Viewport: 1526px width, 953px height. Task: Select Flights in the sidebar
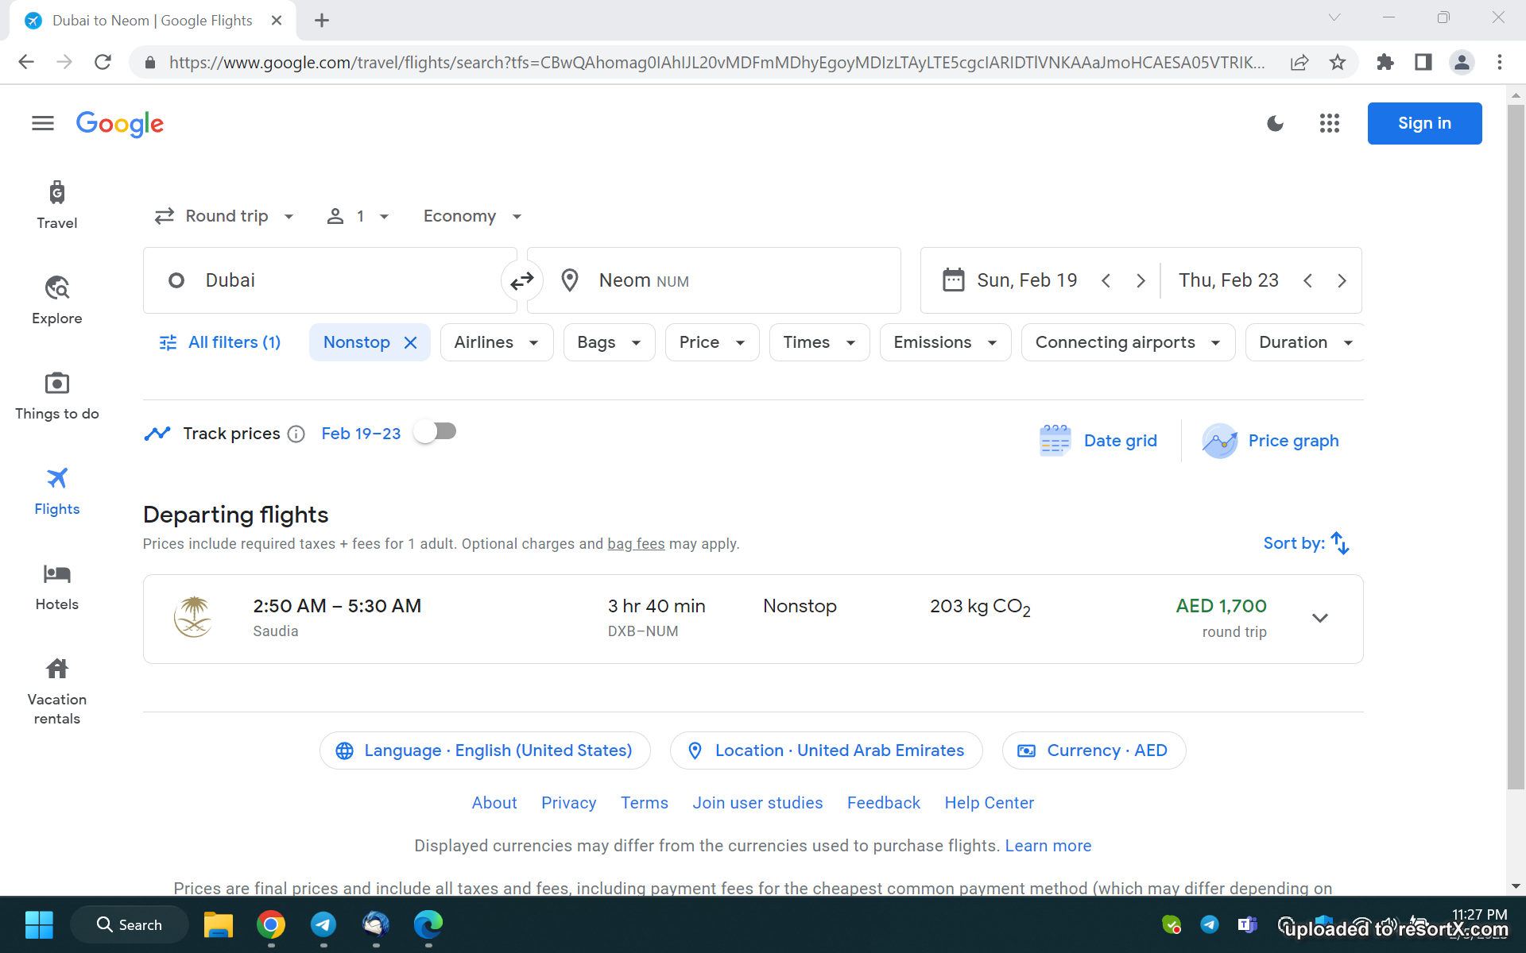click(x=57, y=491)
